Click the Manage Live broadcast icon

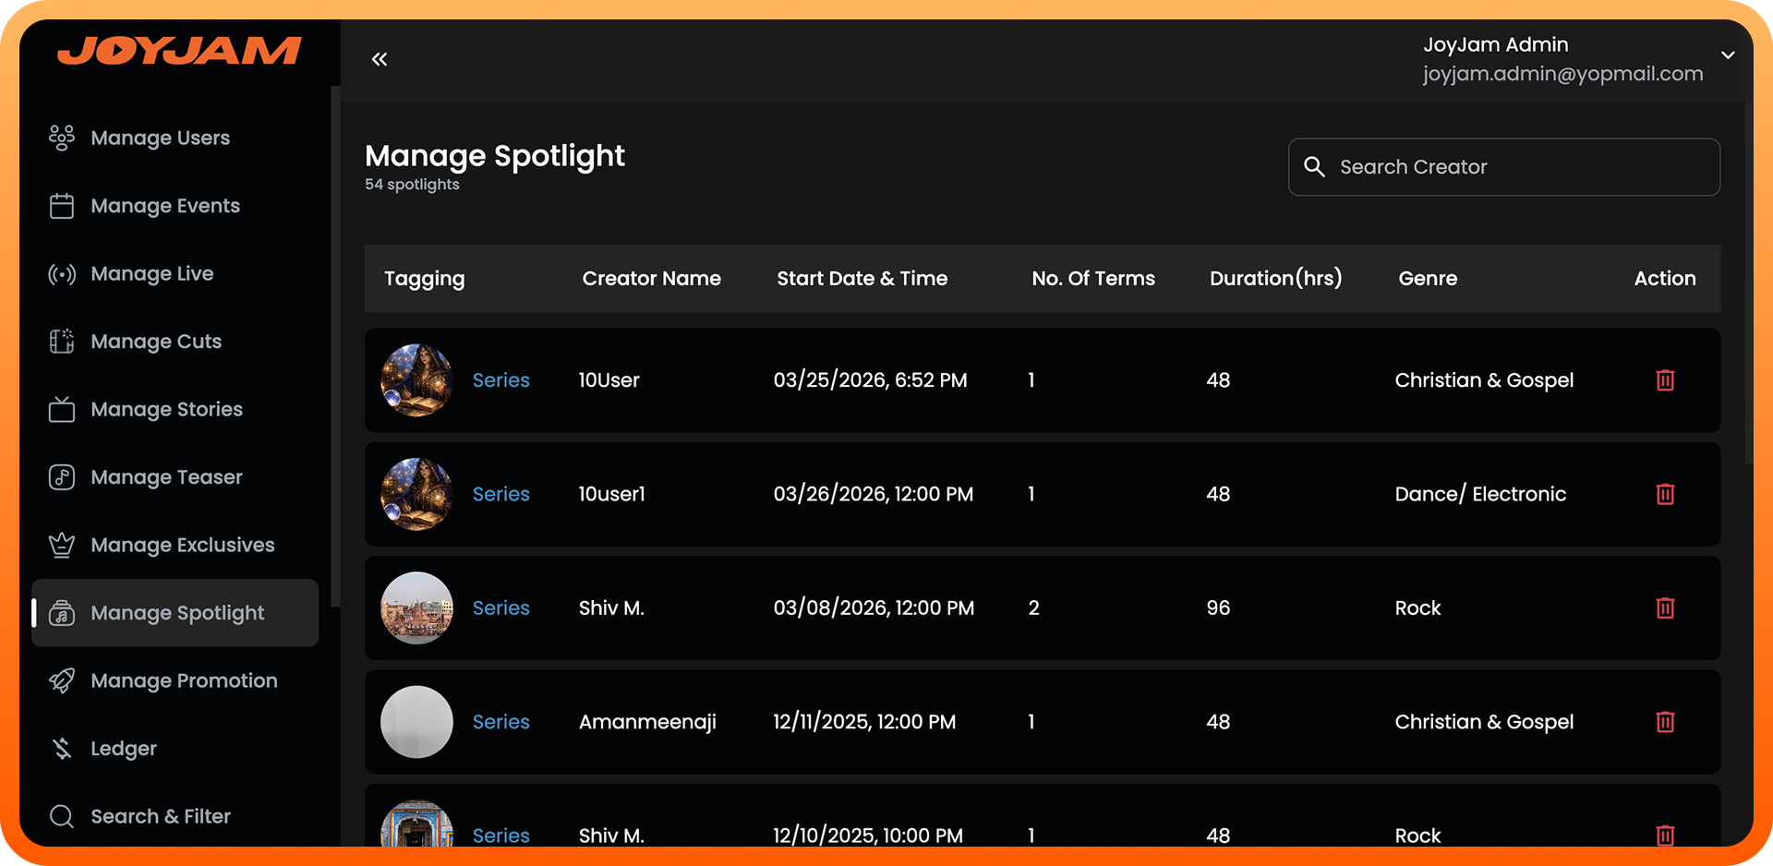(62, 274)
